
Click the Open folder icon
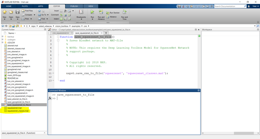pyautogui.click(x=11, y=12)
